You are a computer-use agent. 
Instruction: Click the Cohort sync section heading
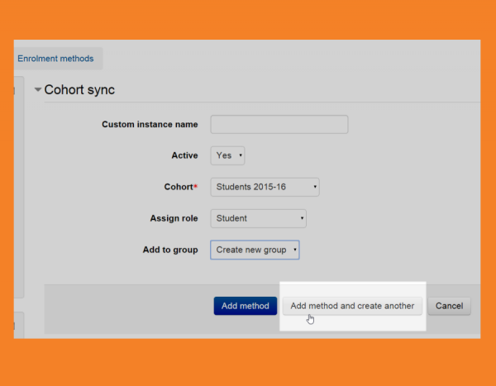pos(79,90)
